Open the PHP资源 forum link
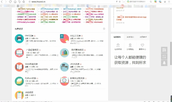This screenshot has height=102, width=172. pos(29,36)
